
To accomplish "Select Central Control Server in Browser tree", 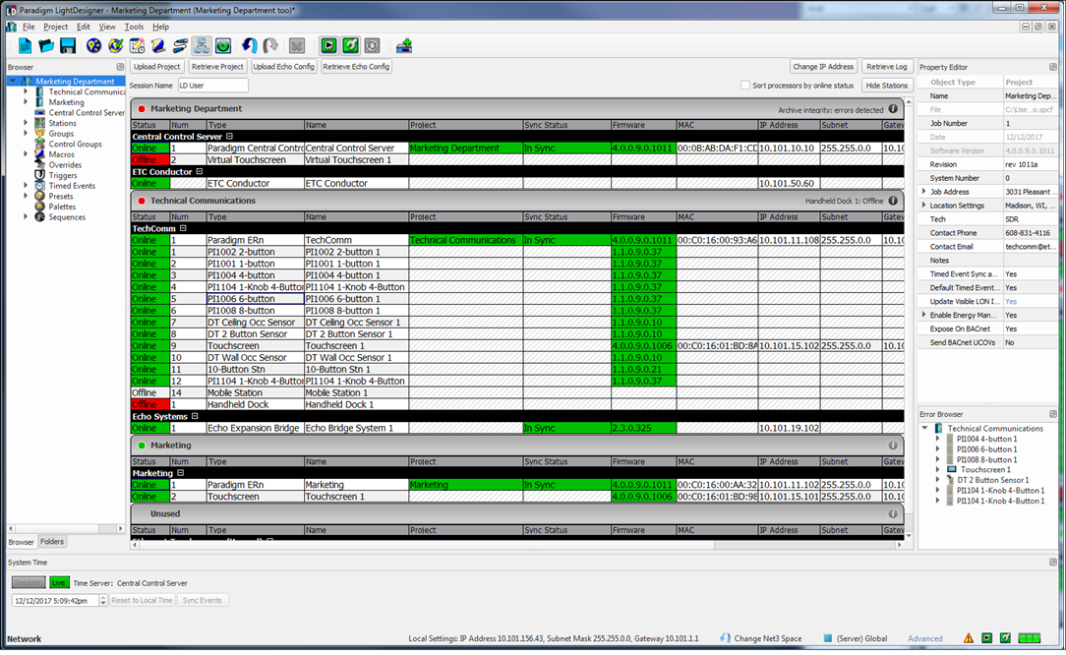I will click(87, 113).
